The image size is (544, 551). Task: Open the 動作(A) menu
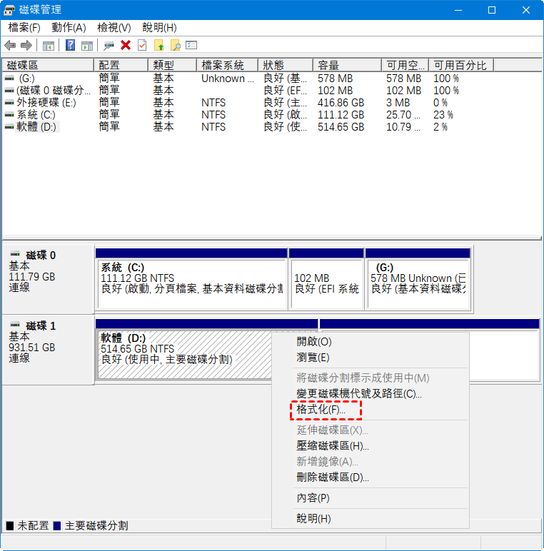(x=69, y=27)
